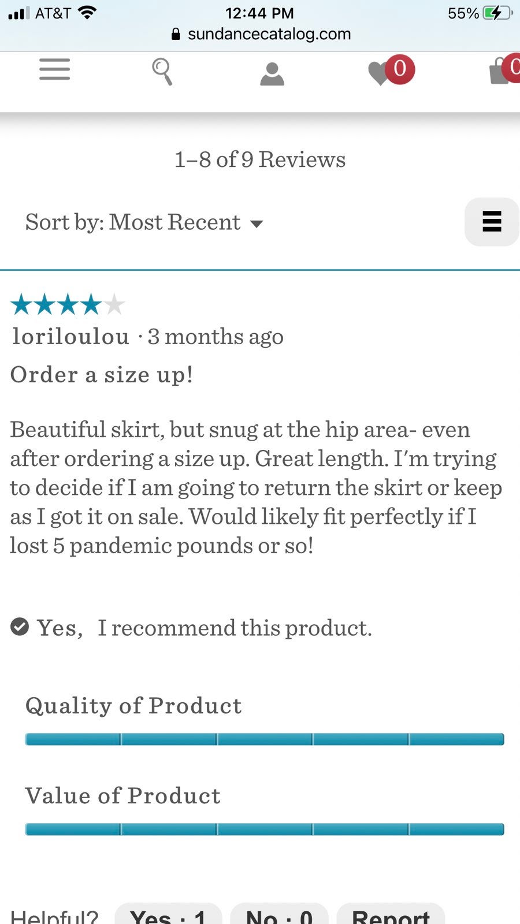
Task: Click the Value of Product rating bar
Action: (265, 829)
